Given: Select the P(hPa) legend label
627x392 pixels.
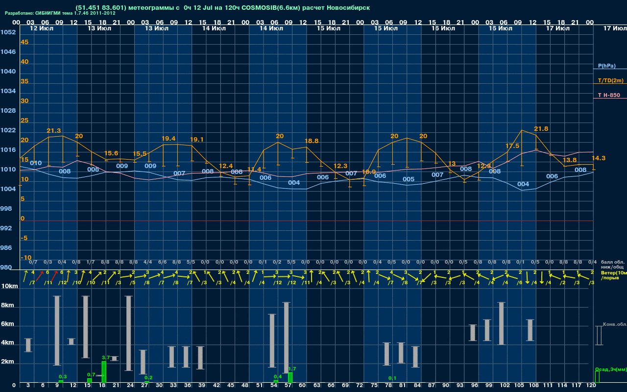Looking at the screenshot, I should pyautogui.click(x=607, y=66).
